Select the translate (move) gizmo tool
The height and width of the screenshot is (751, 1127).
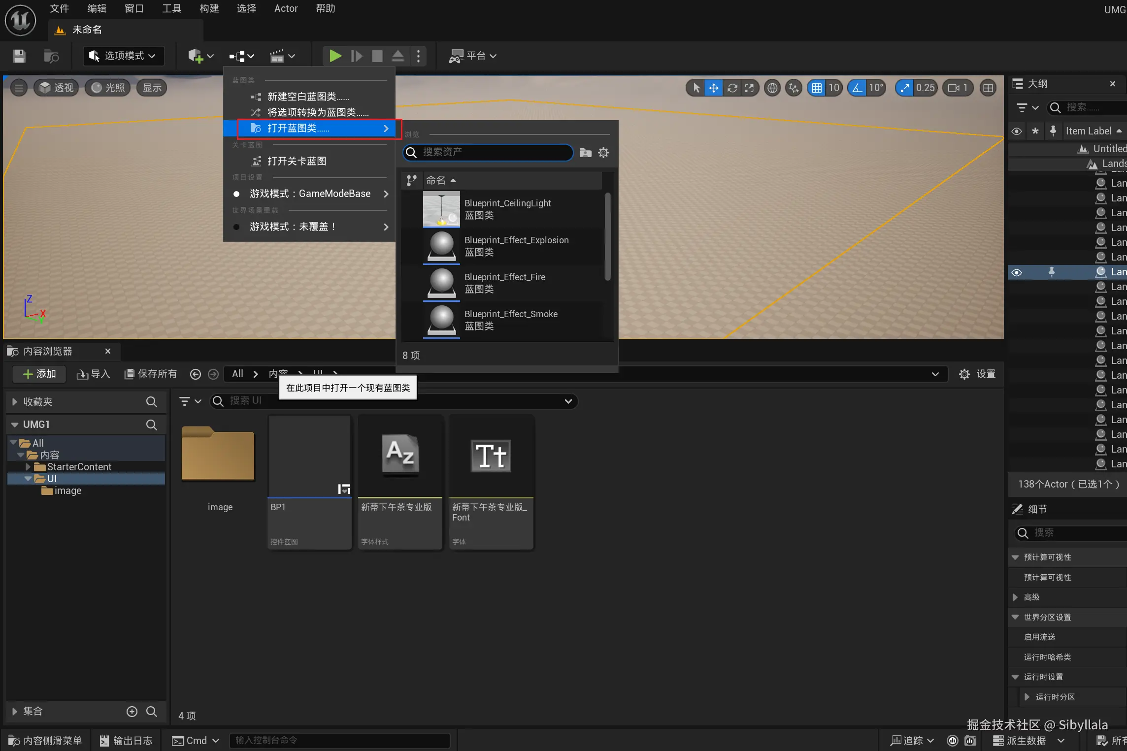coord(713,88)
